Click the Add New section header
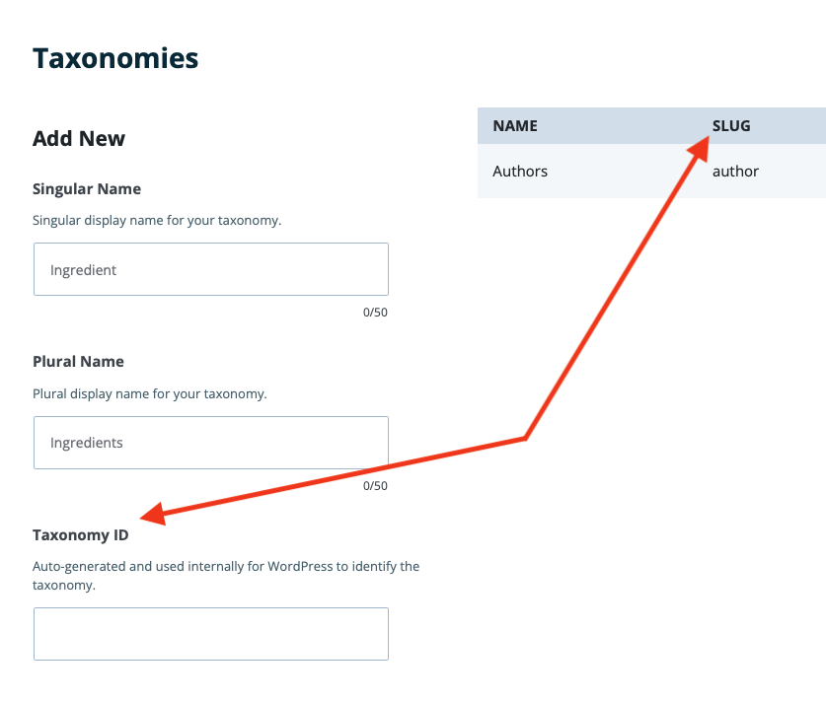Image resolution: width=826 pixels, height=702 pixels. click(79, 138)
